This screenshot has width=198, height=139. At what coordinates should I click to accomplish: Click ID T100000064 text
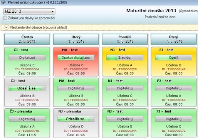(76, 100)
